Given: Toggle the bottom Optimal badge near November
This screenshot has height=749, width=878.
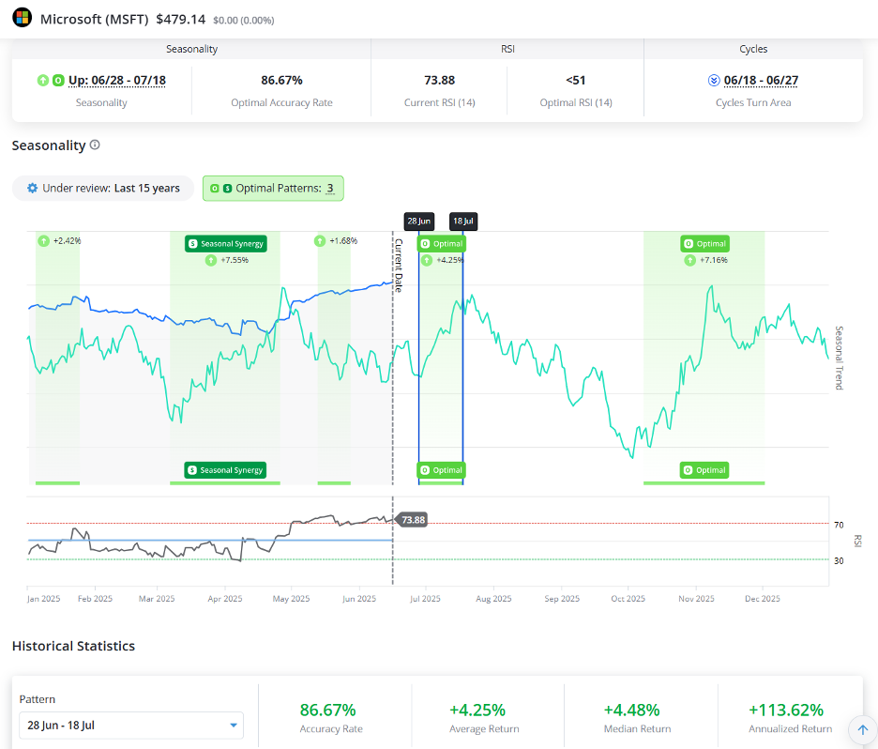Looking at the screenshot, I should click(x=704, y=470).
